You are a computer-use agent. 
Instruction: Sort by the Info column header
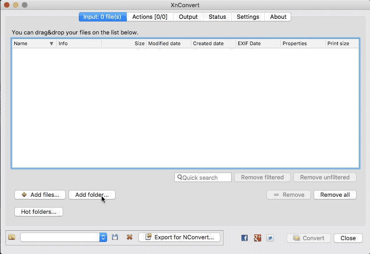79,43
